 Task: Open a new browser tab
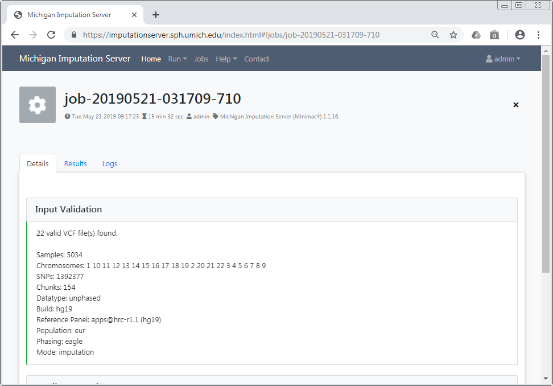click(156, 15)
